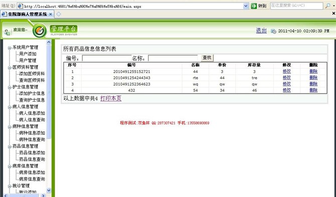Click the 查找 search button
This screenshot has width=336, height=197.
(207, 58)
